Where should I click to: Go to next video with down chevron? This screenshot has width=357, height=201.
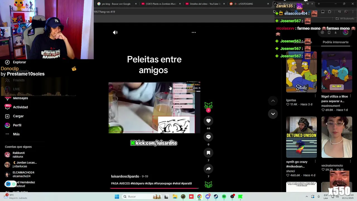[x=273, y=114]
